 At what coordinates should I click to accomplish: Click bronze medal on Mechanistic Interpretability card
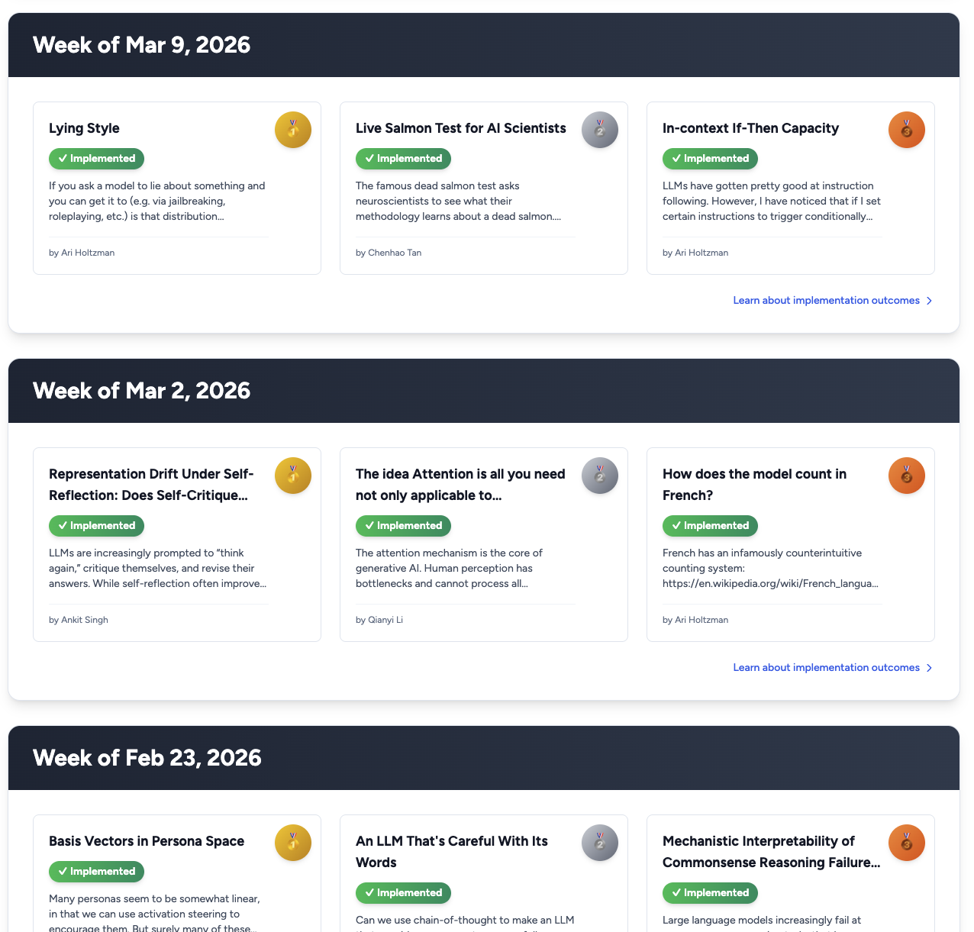point(907,843)
